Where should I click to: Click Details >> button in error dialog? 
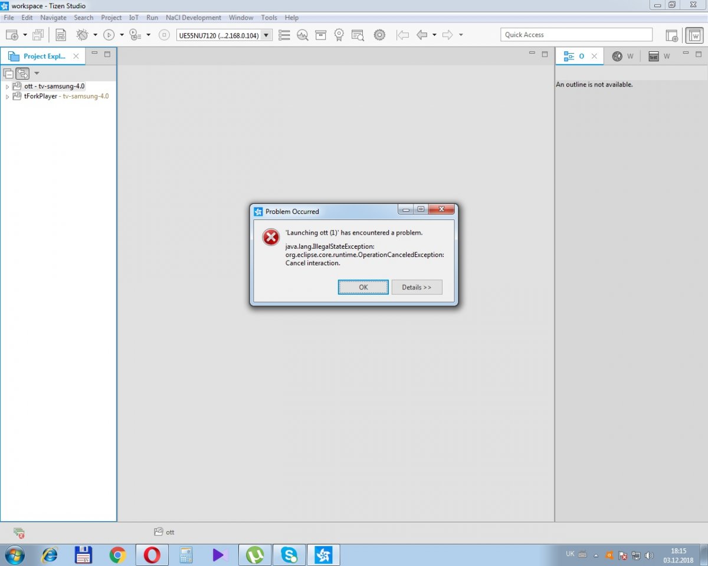click(x=417, y=287)
